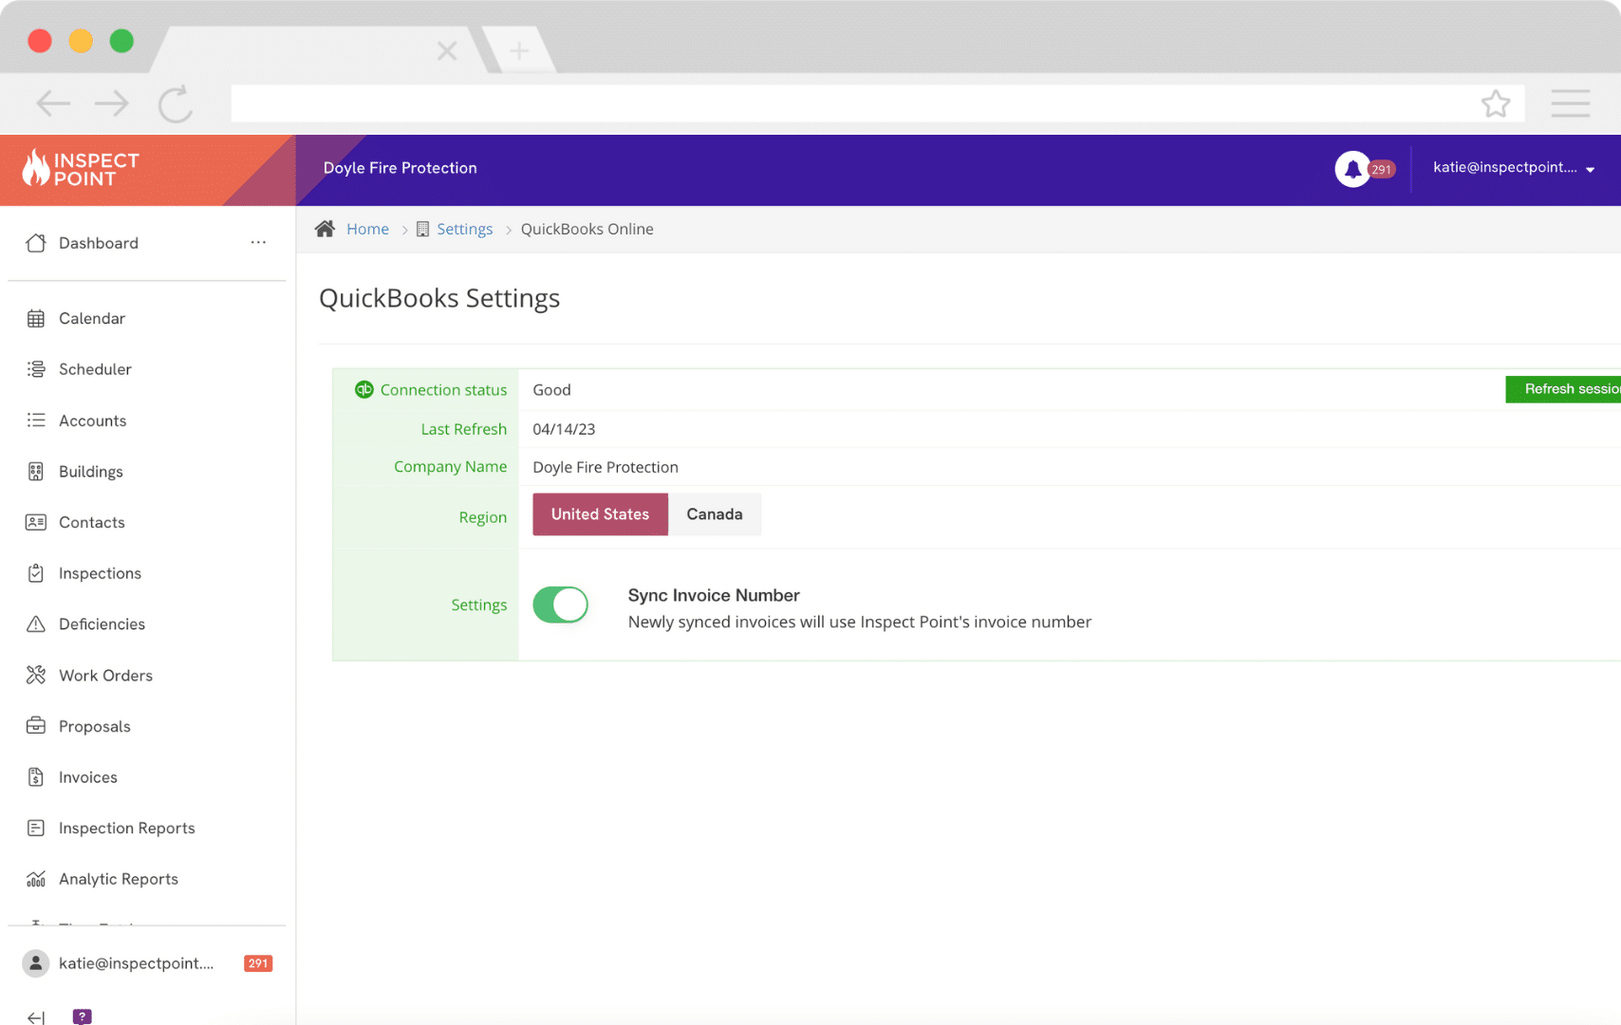Click the Inspection Reports icon
This screenshot has height=1025, width=1621.
point(36,828)
